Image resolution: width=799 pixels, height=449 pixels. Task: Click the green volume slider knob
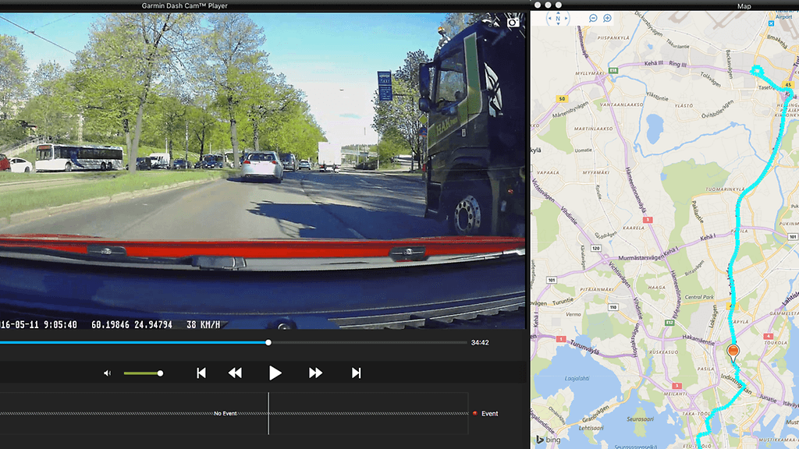160,373
